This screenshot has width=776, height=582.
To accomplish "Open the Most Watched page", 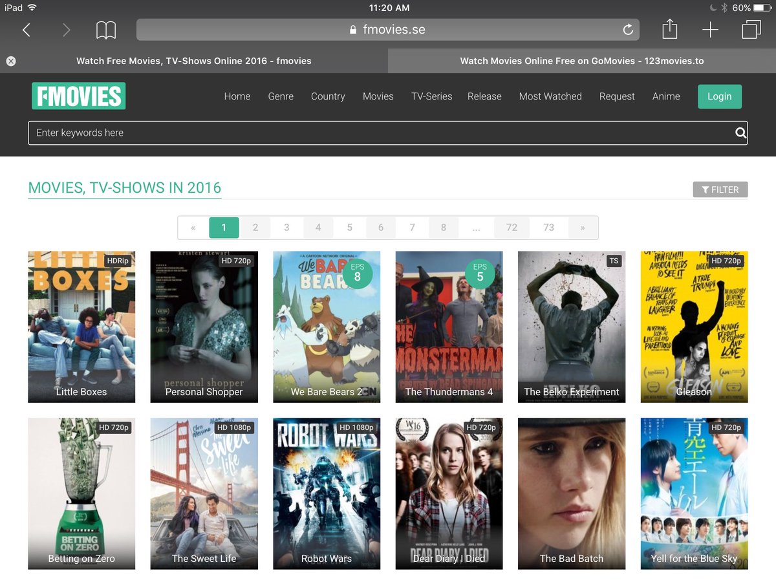I will pos(550,96).
